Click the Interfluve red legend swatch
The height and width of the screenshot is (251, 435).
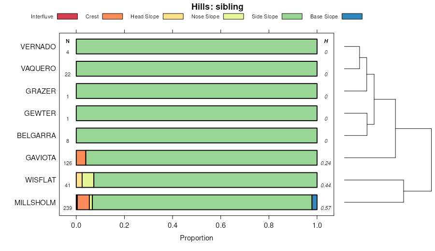pos(67,16)
